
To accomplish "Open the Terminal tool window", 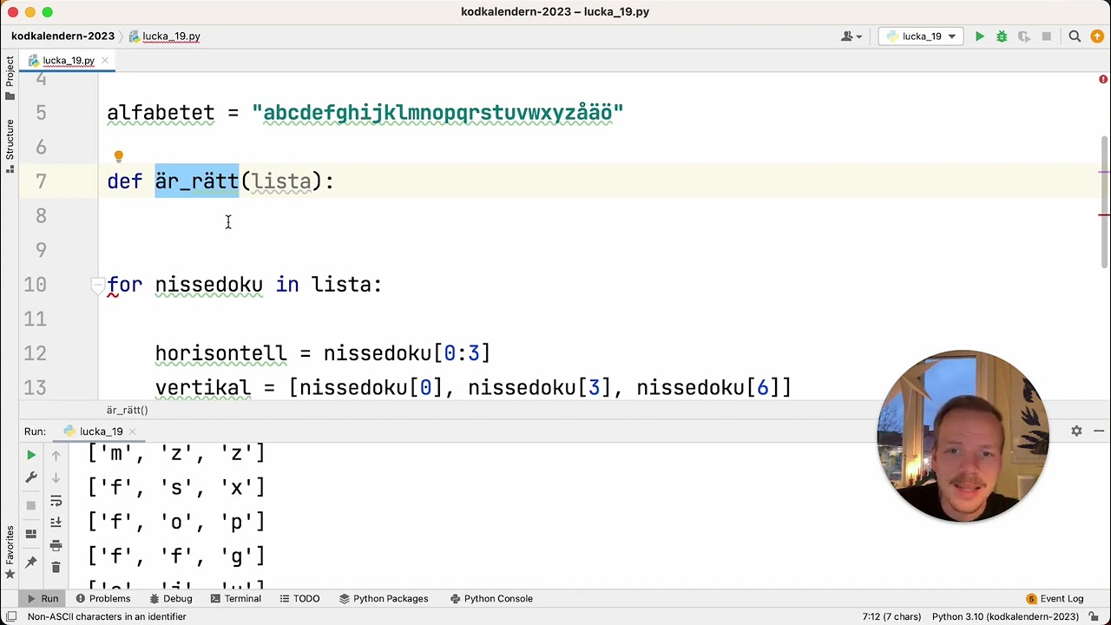I will pos(235,599).
